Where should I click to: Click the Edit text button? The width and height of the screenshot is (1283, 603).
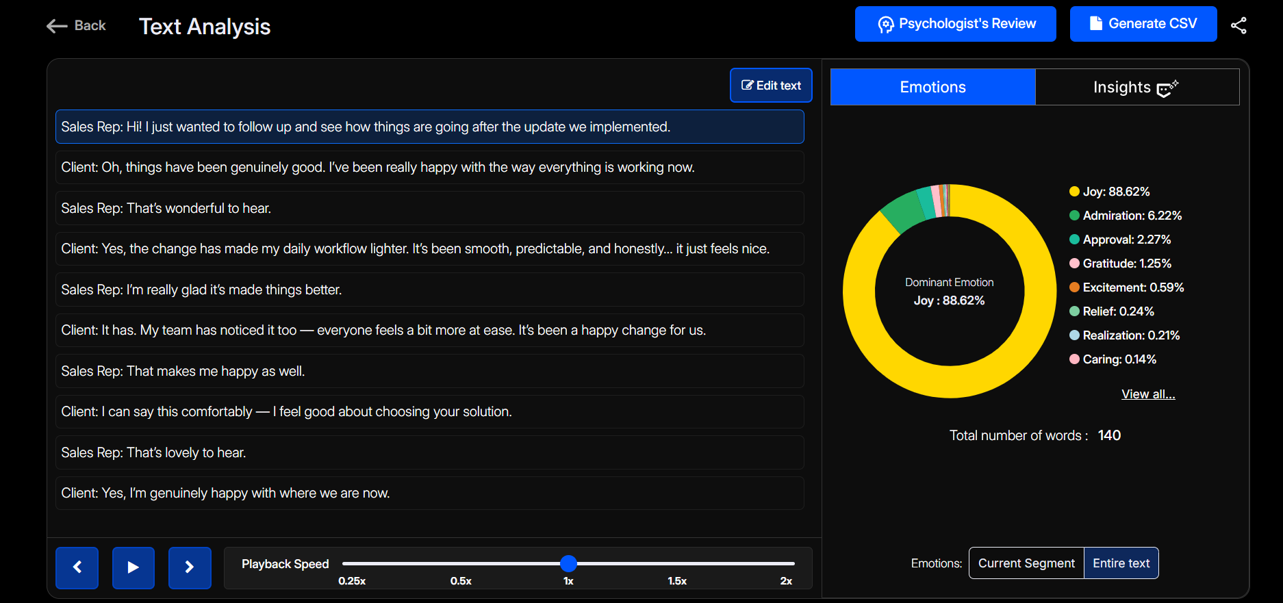tap(771, 86)
